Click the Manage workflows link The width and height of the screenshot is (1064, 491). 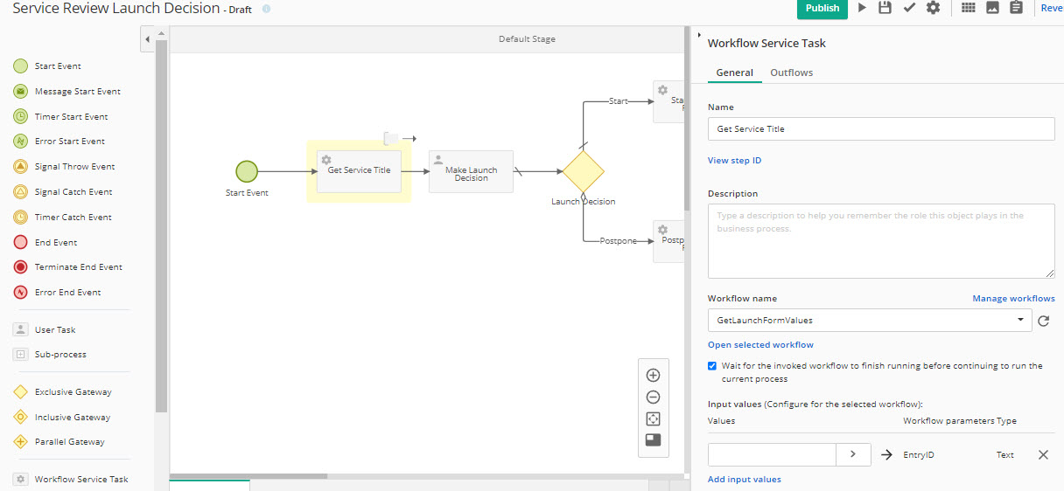click(x=1013, y=299)
